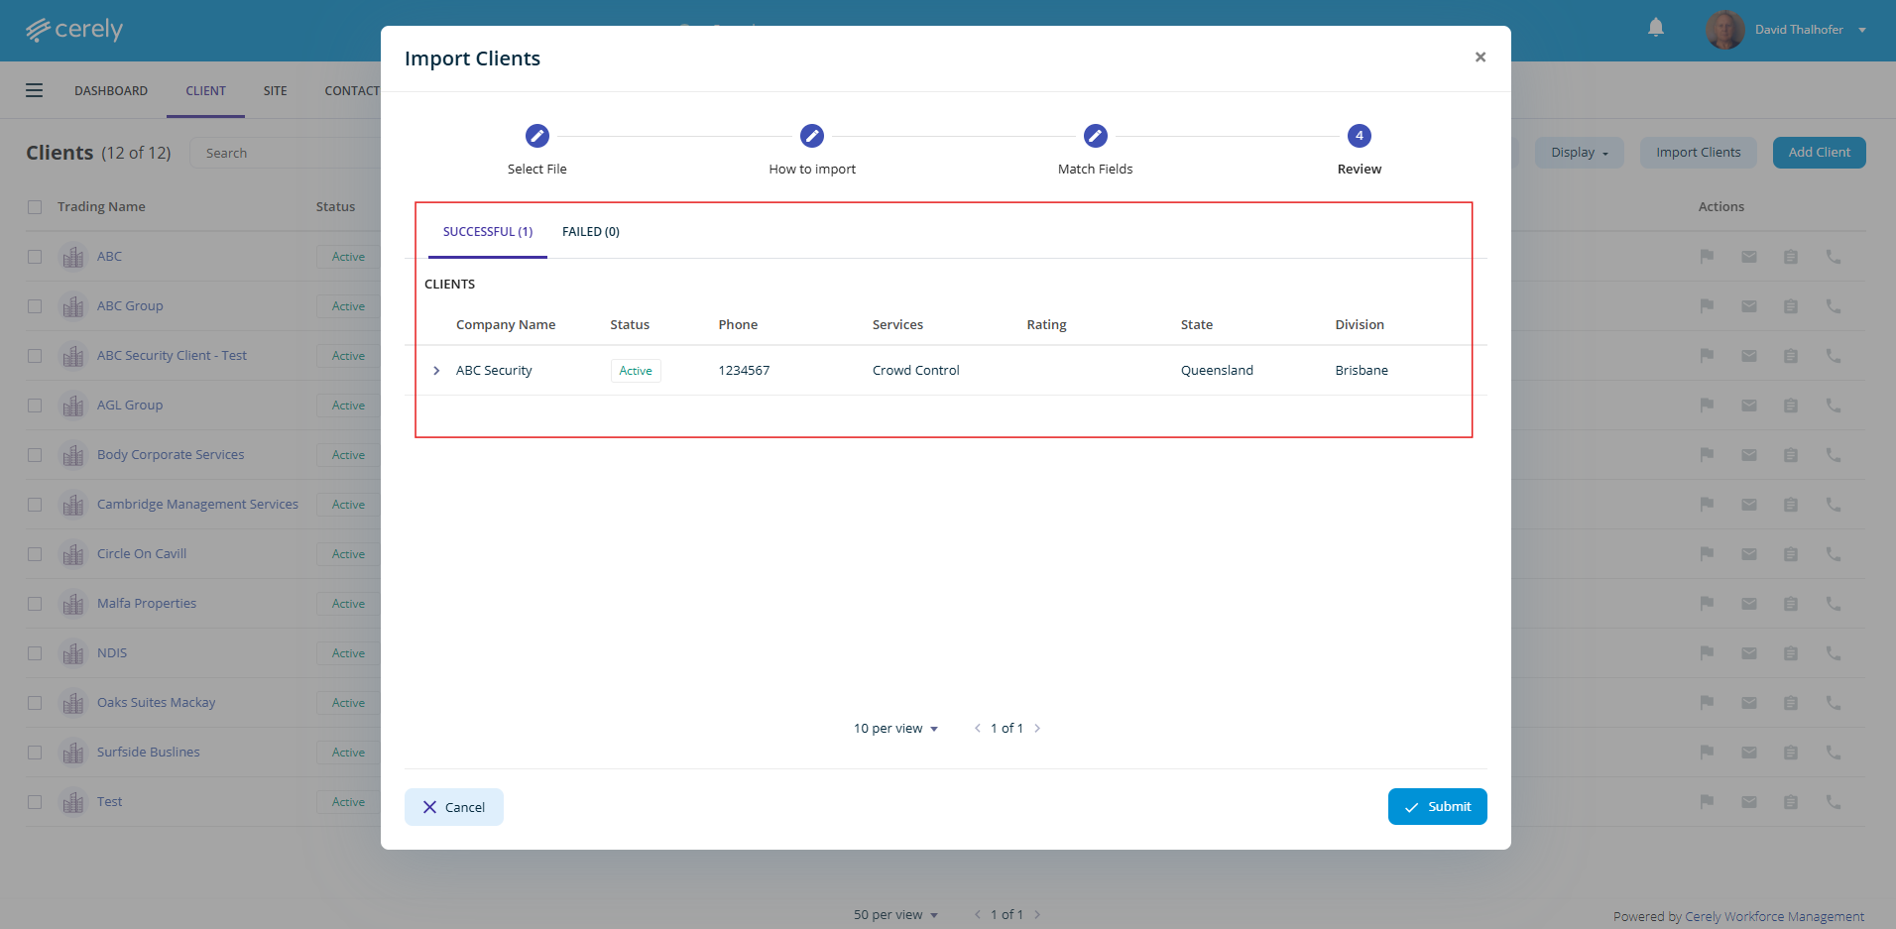Open the DASHBOARD menu item
Image resolution: width=1896 pixels, height=929 pixels.
click(111, 90)
